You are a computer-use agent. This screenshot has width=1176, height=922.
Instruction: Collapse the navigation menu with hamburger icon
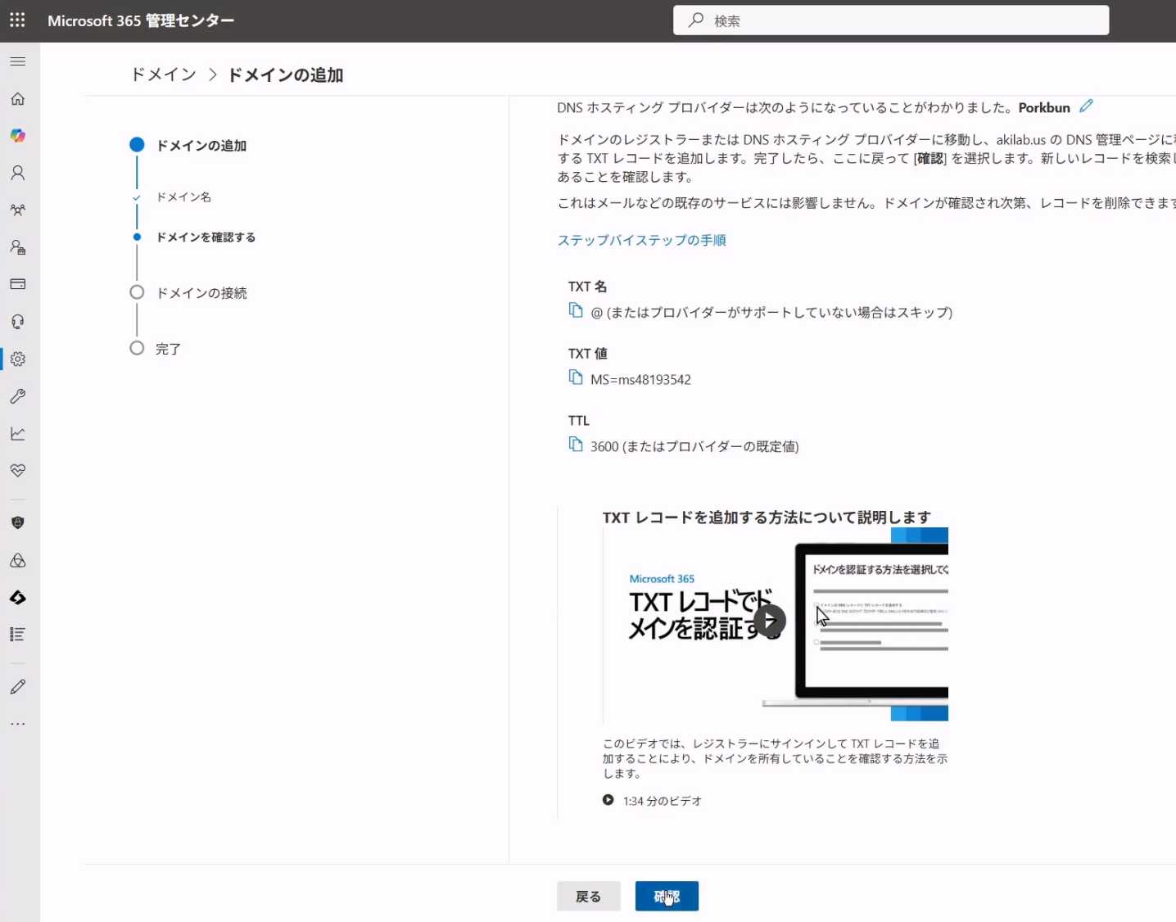pos(18,61)
